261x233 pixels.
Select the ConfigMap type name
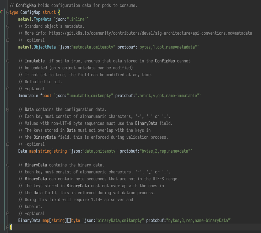point(30,12)
